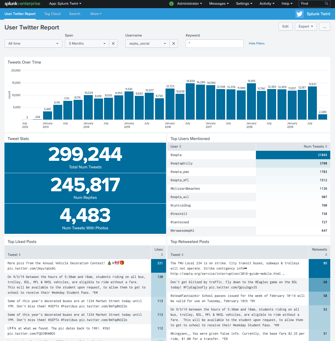The image size is (335, 341).
Task: Open the Search tab
Action: [x=75, y=14]
